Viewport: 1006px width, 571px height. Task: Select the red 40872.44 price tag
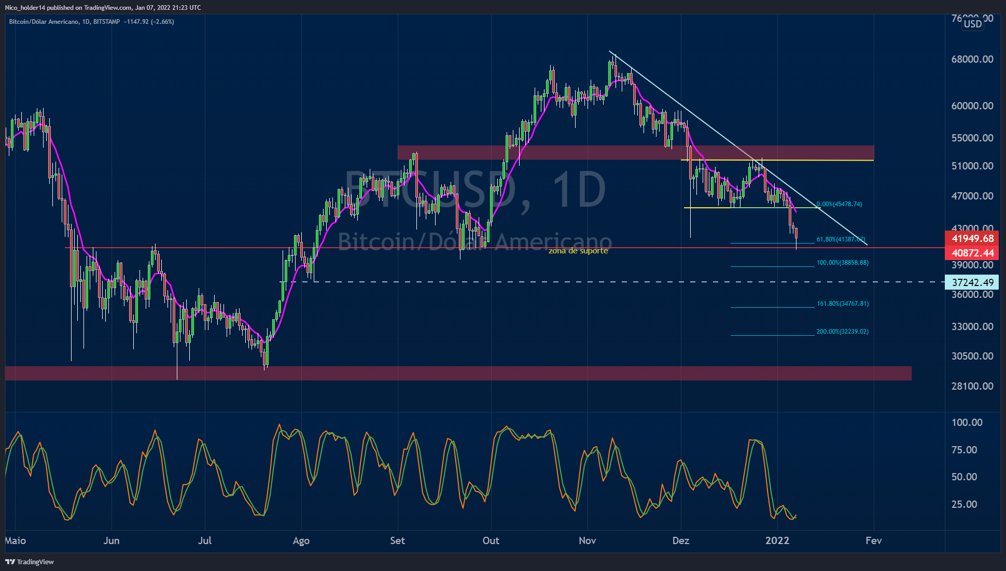pos(973,253)
